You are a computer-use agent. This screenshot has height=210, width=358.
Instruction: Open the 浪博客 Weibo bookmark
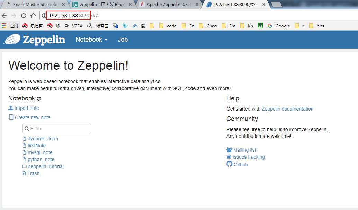[x=33, y=26]
